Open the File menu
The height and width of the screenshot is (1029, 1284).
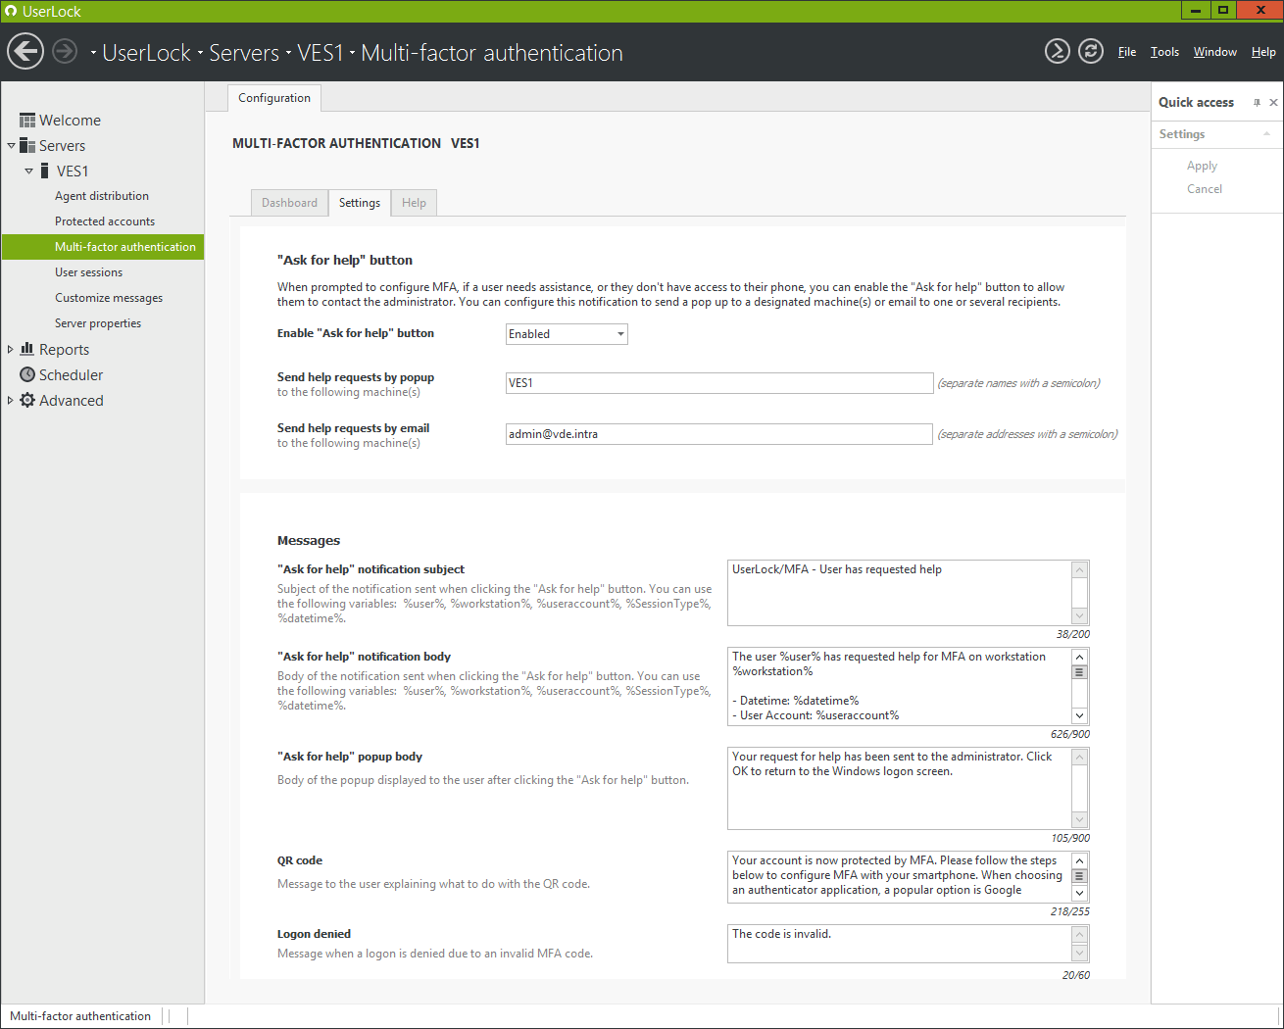click(1127, 52)
